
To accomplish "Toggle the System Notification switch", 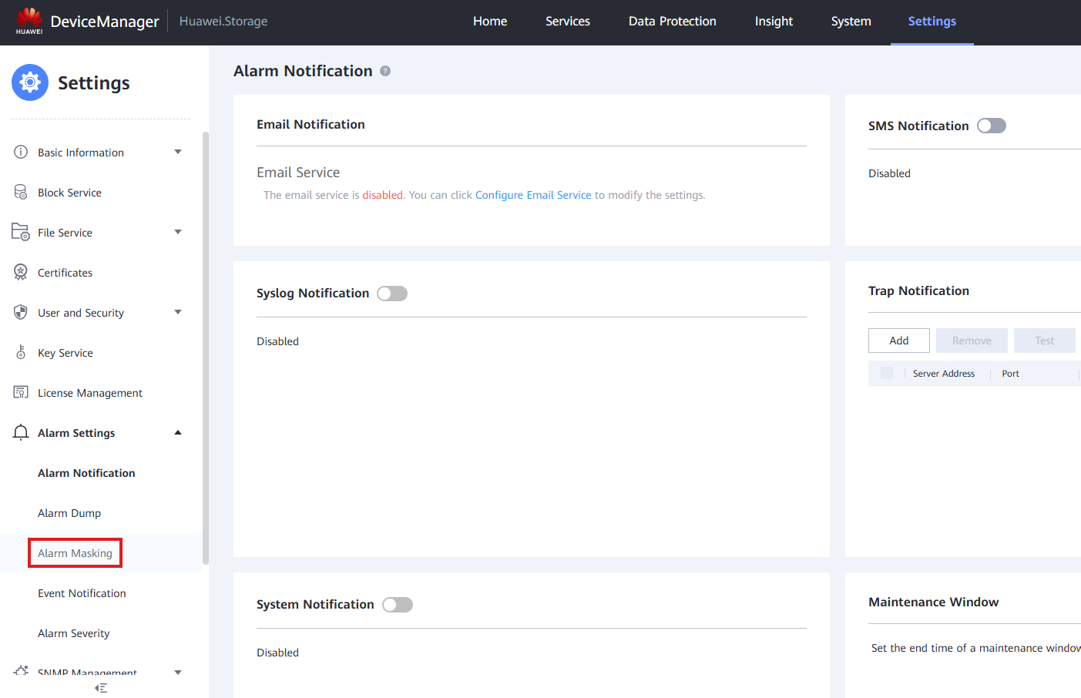I will coord(398,605).
